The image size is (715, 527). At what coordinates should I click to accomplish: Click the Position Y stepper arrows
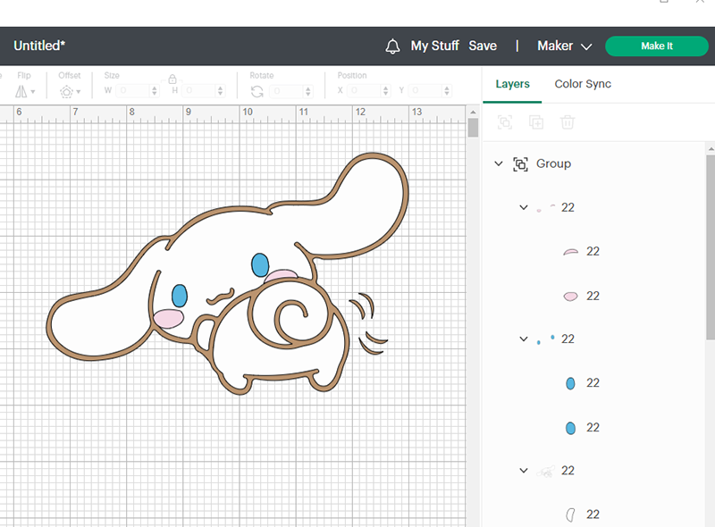tap(447, 91)
